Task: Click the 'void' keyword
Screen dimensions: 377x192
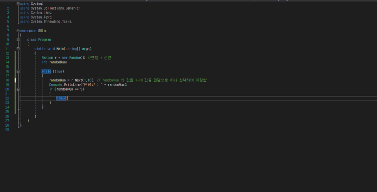Action: click(x=51, y=49)
